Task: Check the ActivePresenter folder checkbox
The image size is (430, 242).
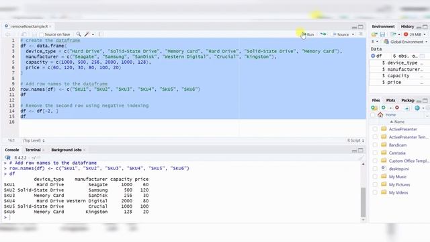Action: pos(375,129)
